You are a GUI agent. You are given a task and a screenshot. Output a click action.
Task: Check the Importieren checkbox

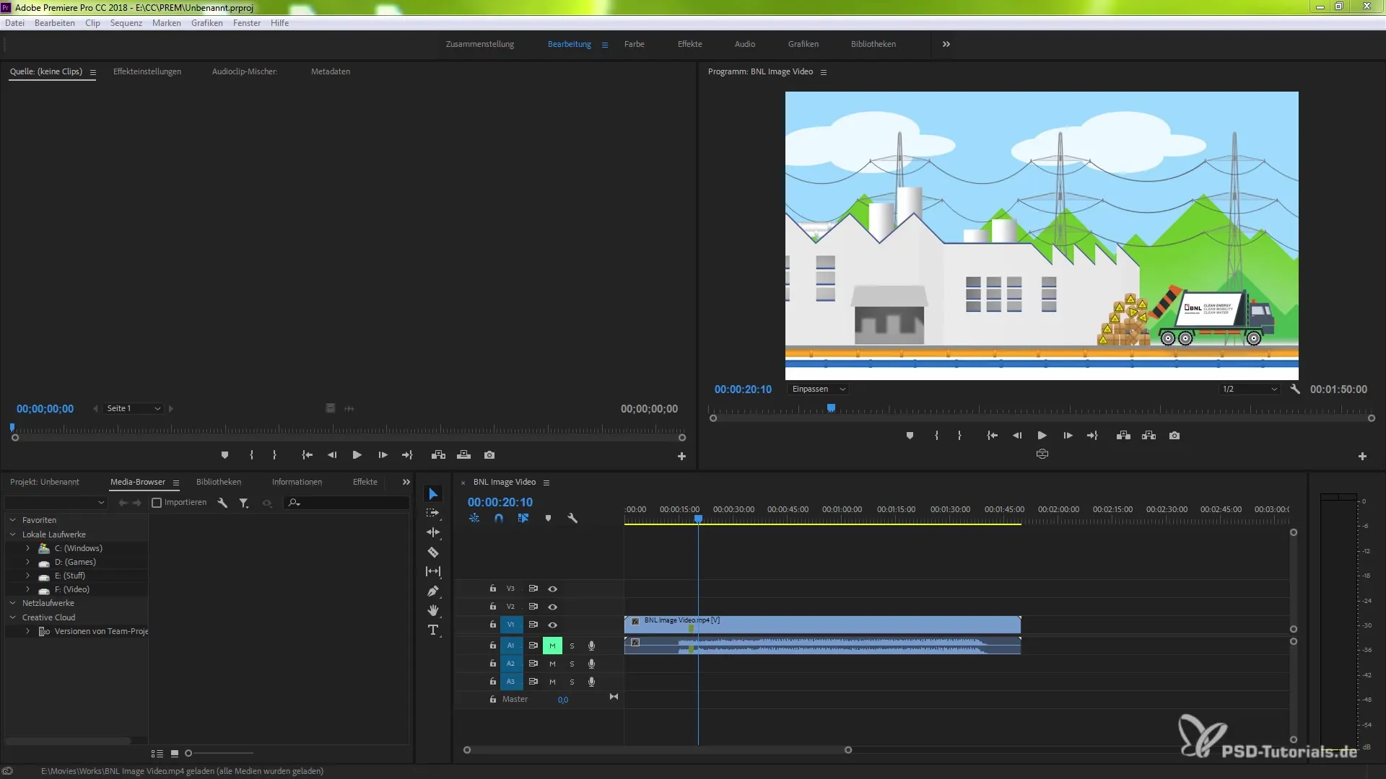coord(157,502)
